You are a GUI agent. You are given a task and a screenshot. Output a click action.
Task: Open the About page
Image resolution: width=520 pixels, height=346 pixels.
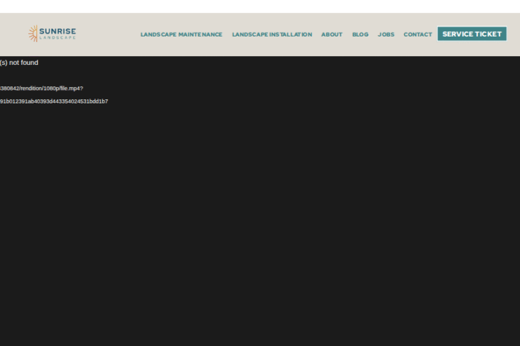(331, 34)
